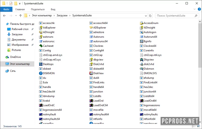This screenshot has height=129, width=202.
Task: Click scrollbar up arrow
Action: (x=200, y=21)
